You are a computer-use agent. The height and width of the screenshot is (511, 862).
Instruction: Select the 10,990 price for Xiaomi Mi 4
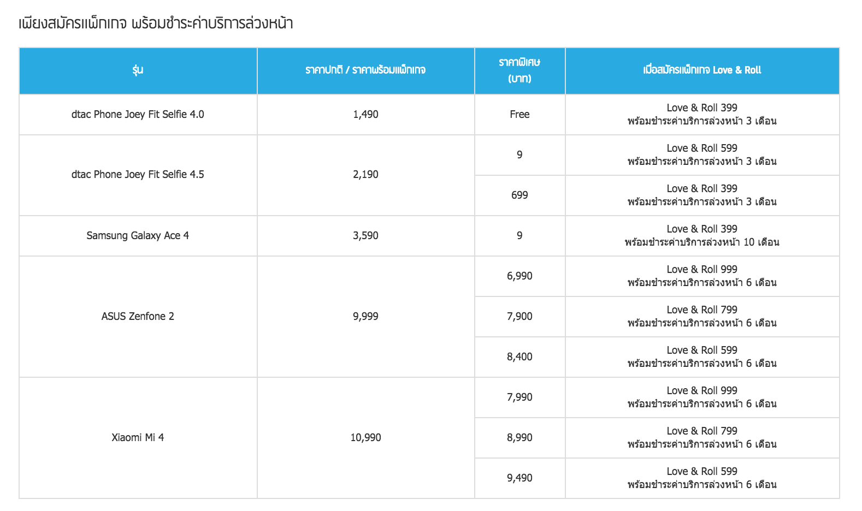pyautogui.click(x=365, y=438)
